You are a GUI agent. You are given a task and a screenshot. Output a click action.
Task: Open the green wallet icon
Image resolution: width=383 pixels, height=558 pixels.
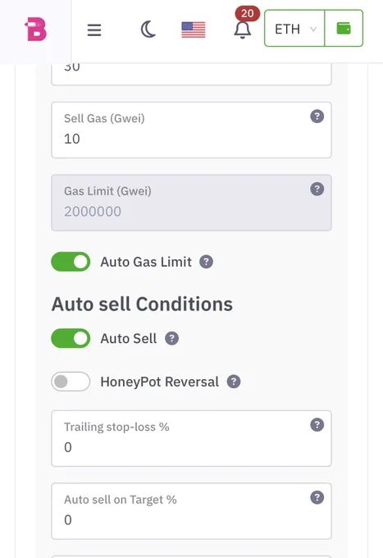pyautogui.click(x=344, y=29)
